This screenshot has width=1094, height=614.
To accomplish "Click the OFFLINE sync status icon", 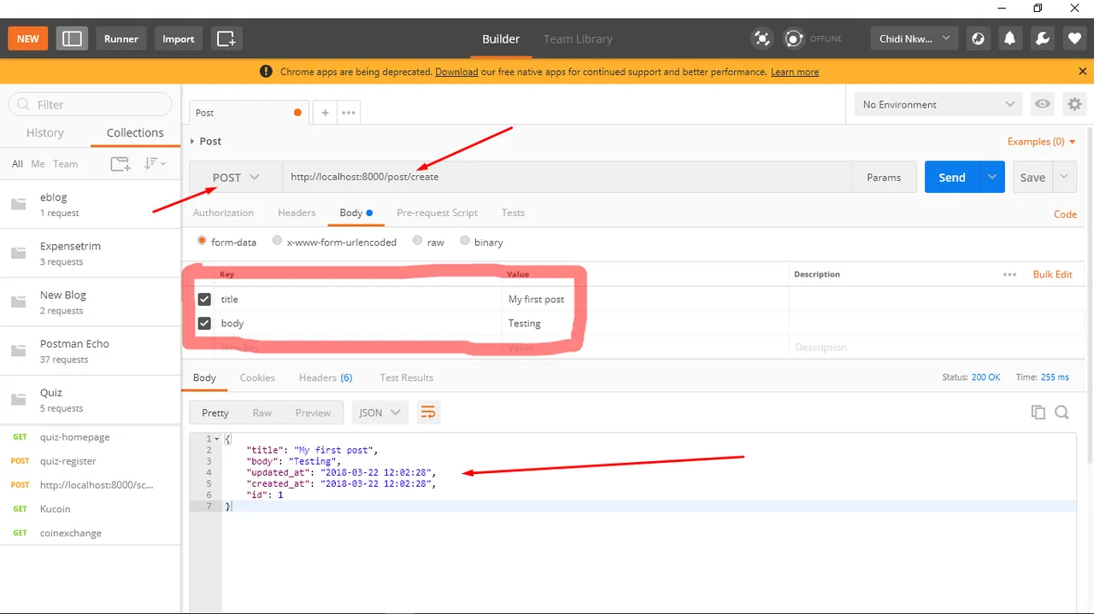I will [x=794, y=38].
